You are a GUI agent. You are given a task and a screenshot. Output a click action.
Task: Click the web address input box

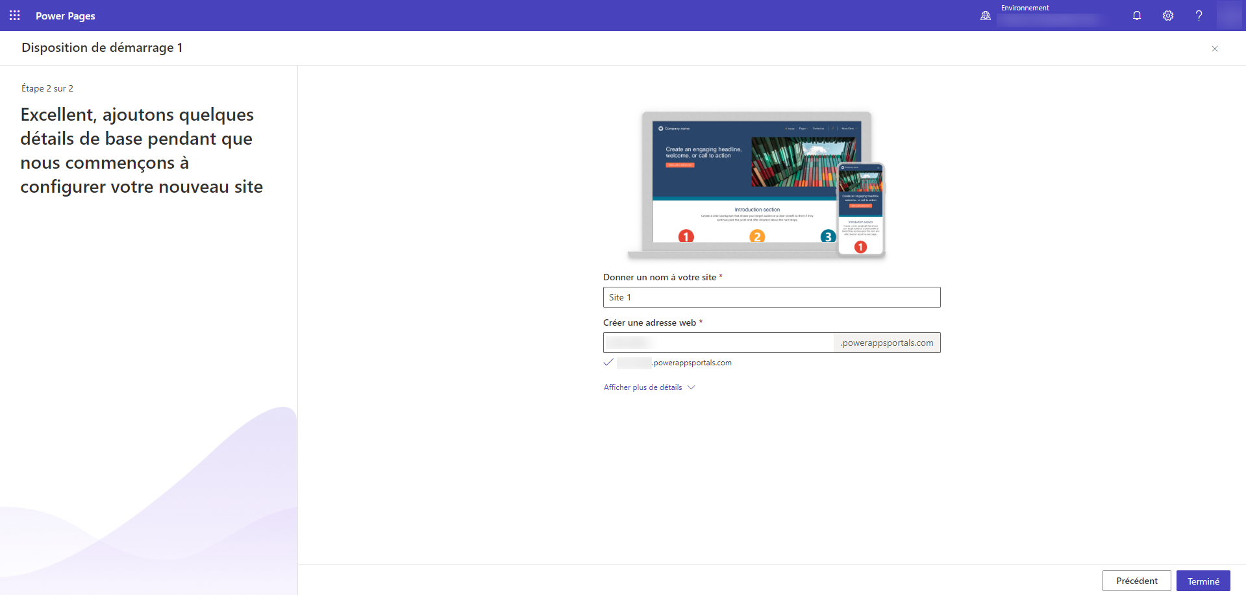click(717, 343)
